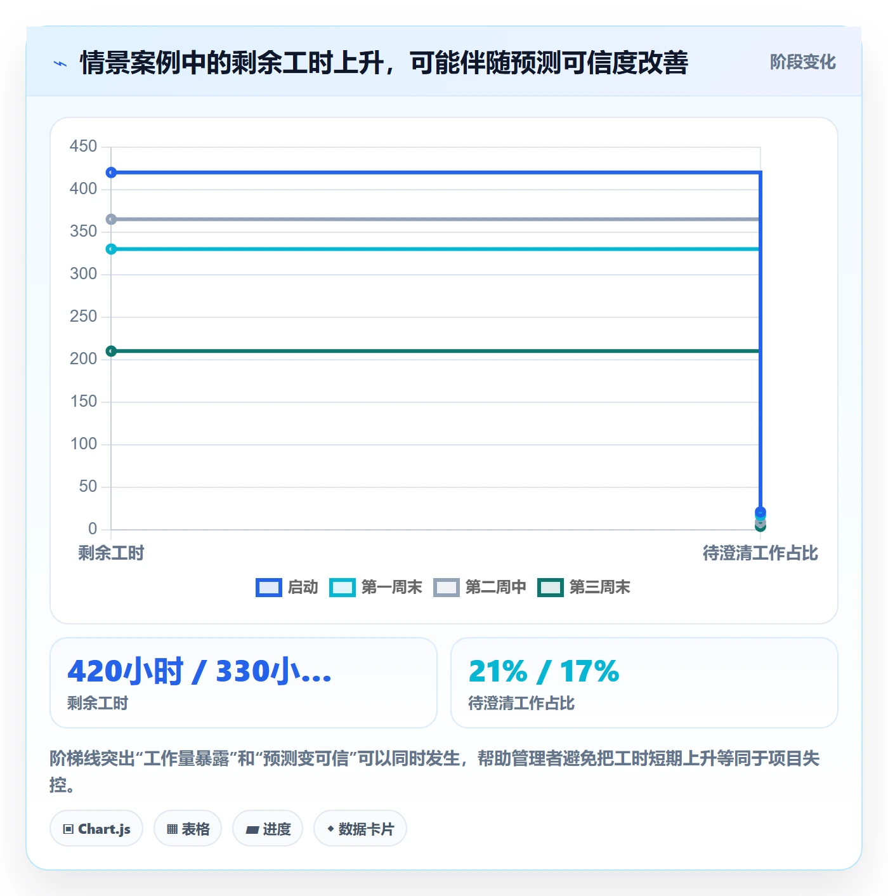Click the 420小时 / 330小... stat value
888x896 pixels.
200,671
